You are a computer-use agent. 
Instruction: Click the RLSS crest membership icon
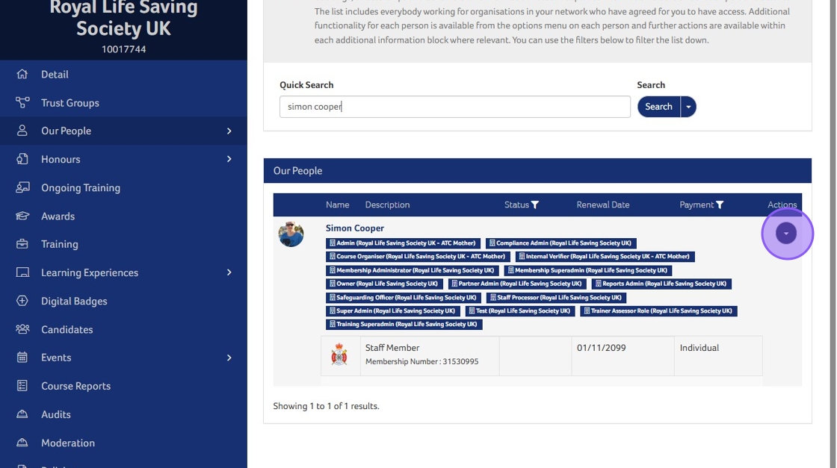pyautogui.click(x=339, y=355)
